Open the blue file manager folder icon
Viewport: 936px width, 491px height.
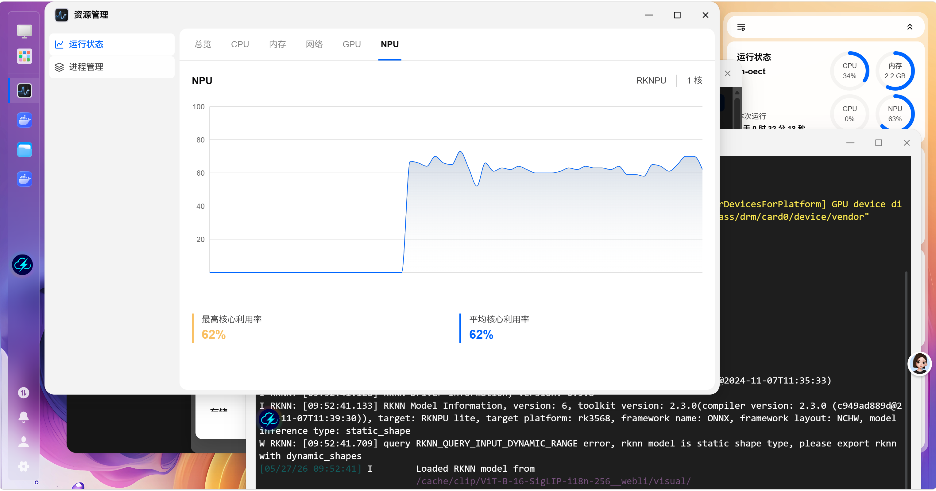click(x=24, y=150)
